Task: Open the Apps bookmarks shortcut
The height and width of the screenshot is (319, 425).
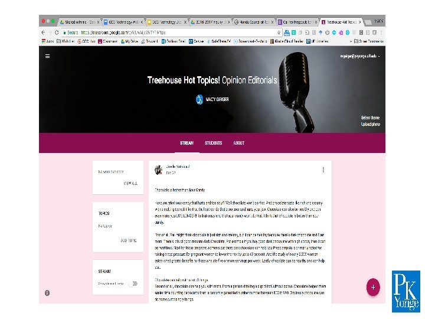Action: (x=48, y=41)
